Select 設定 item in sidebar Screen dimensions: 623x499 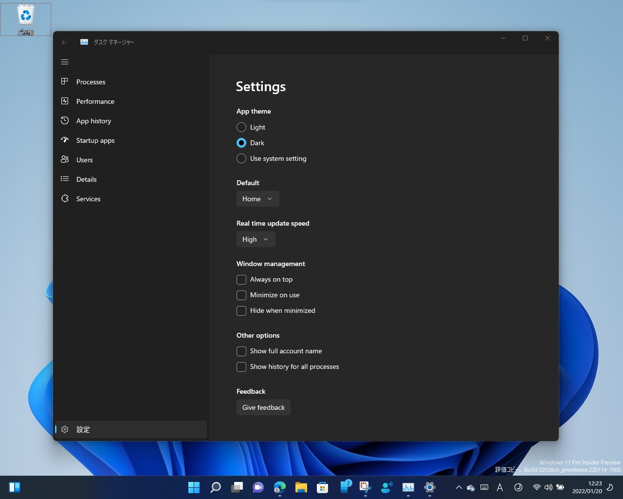pos(131,429)
